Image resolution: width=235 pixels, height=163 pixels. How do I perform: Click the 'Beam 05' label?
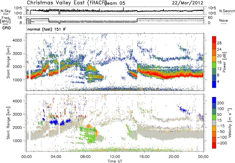click(115, 3)
